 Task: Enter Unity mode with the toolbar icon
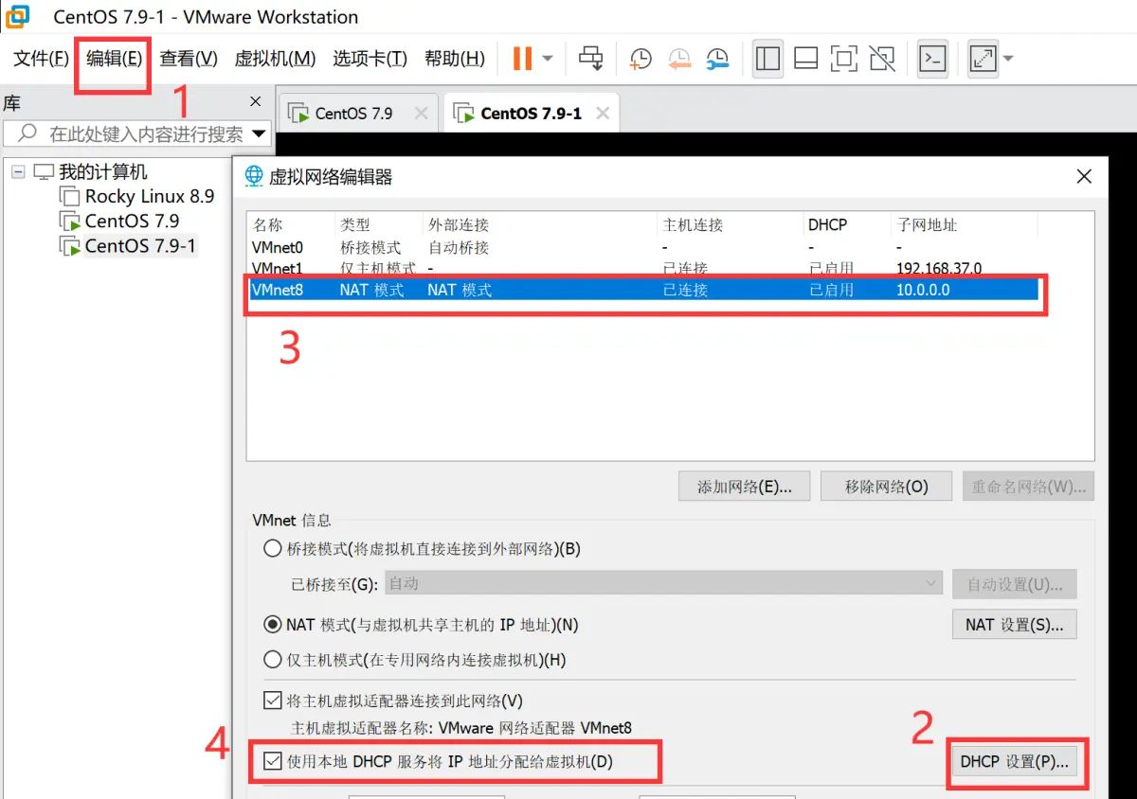point(882,58)
